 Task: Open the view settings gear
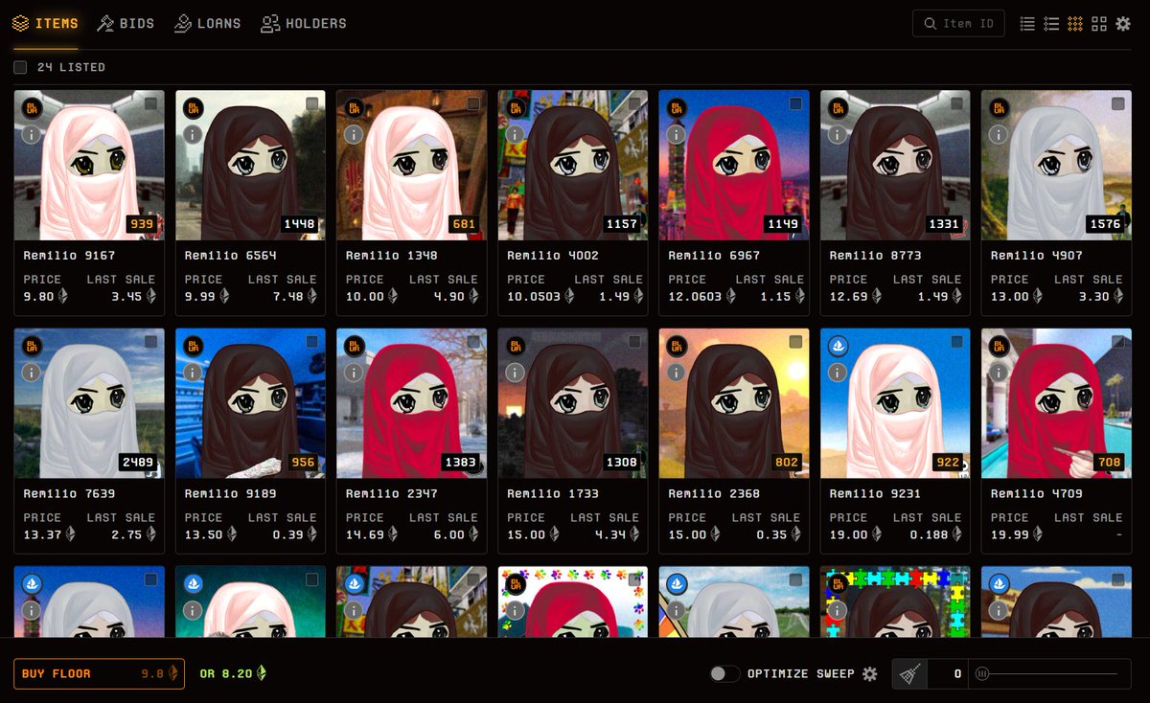pyautogui.click(x=1123, y=23)
